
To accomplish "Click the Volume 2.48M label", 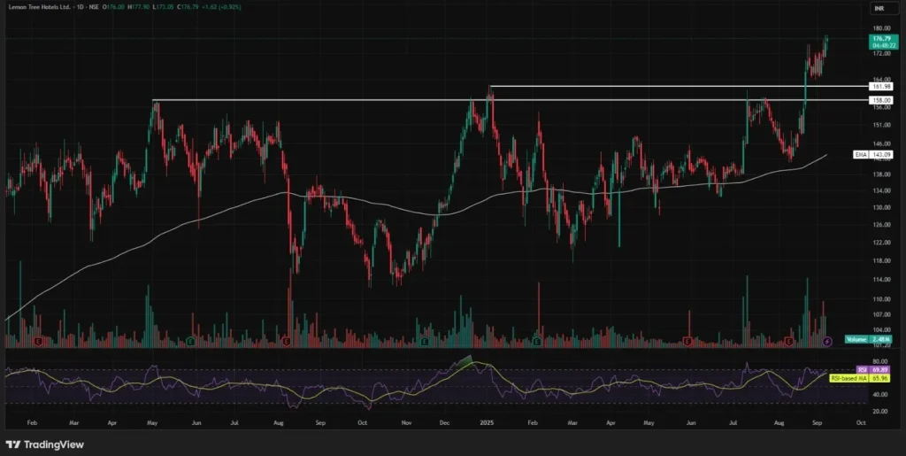I will click(x=870, y=340).
